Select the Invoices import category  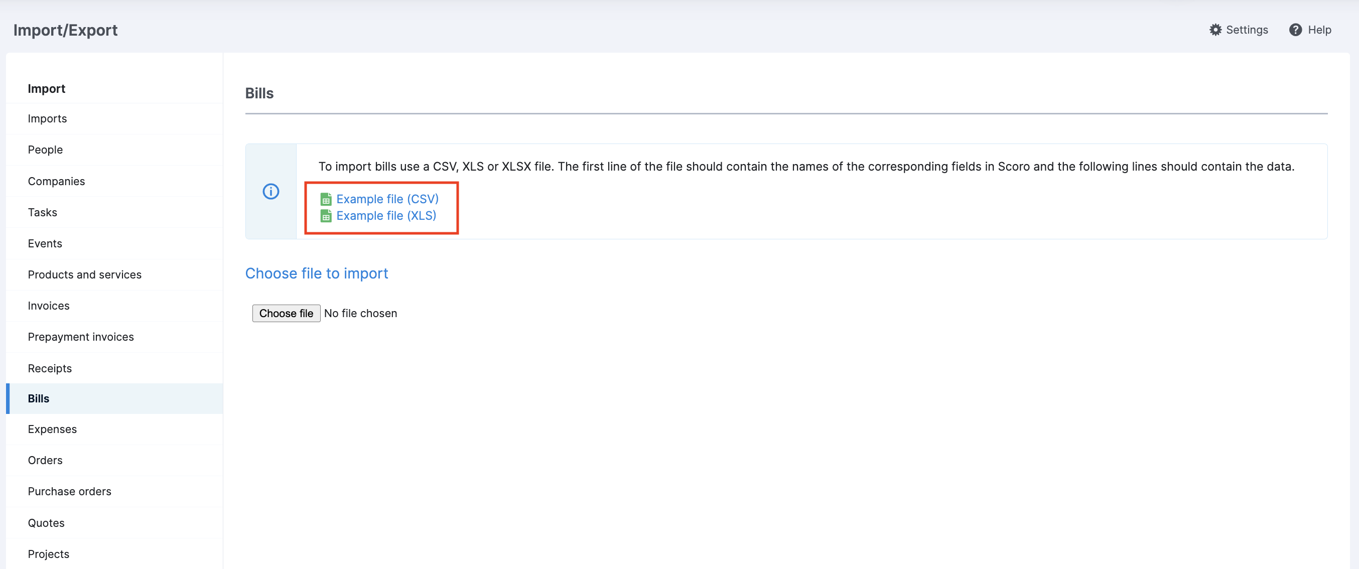[x=49, y=306]
